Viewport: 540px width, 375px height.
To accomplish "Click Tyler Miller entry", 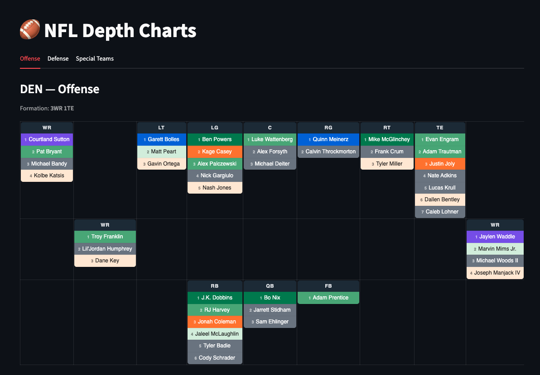I will point(387,164).
